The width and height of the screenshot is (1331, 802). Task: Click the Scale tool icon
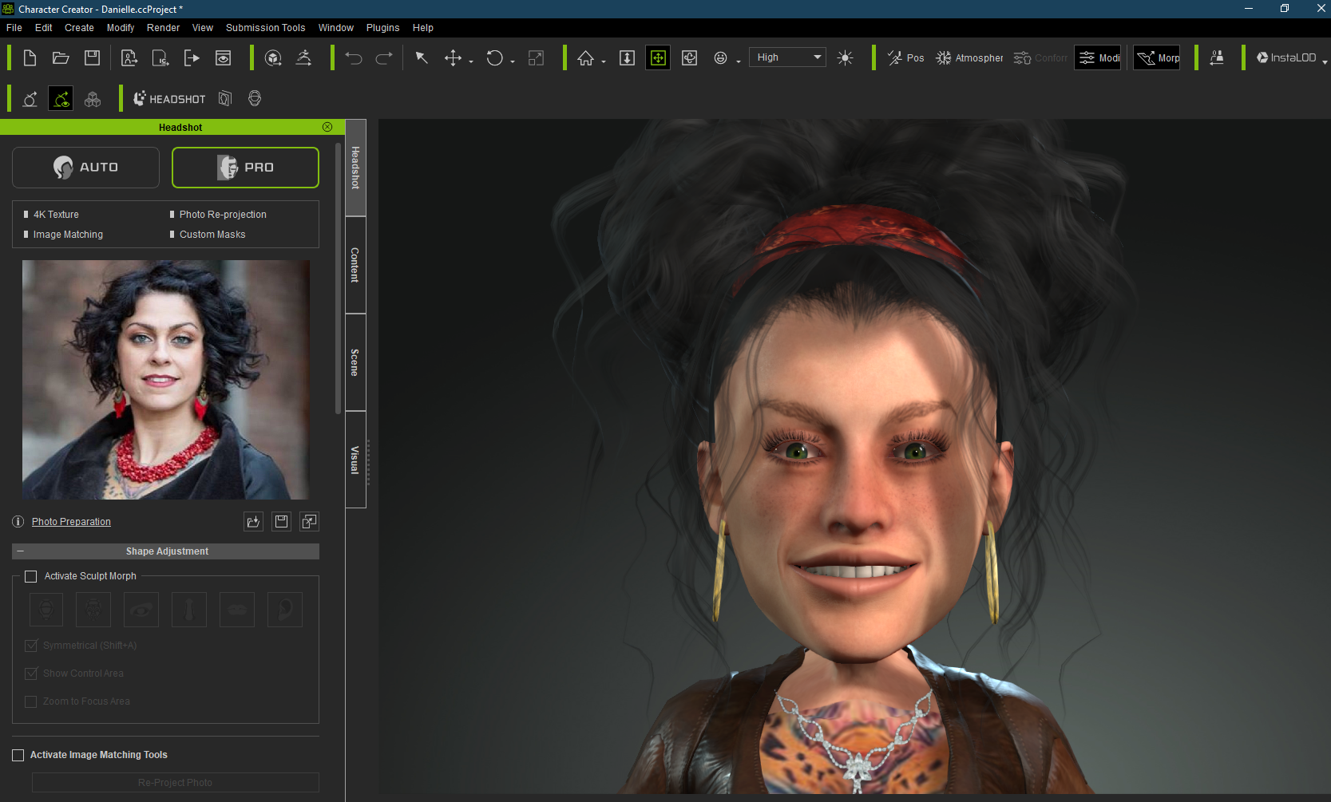537,57
